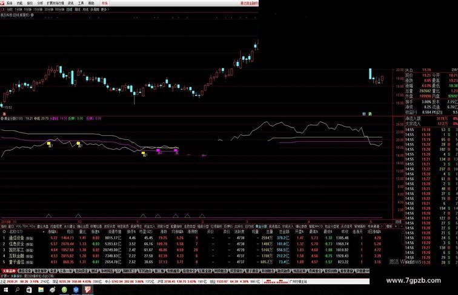This screenshot has width=458, height=295.
Task: Select the 月线 period tab
Action: coord(85,9)
